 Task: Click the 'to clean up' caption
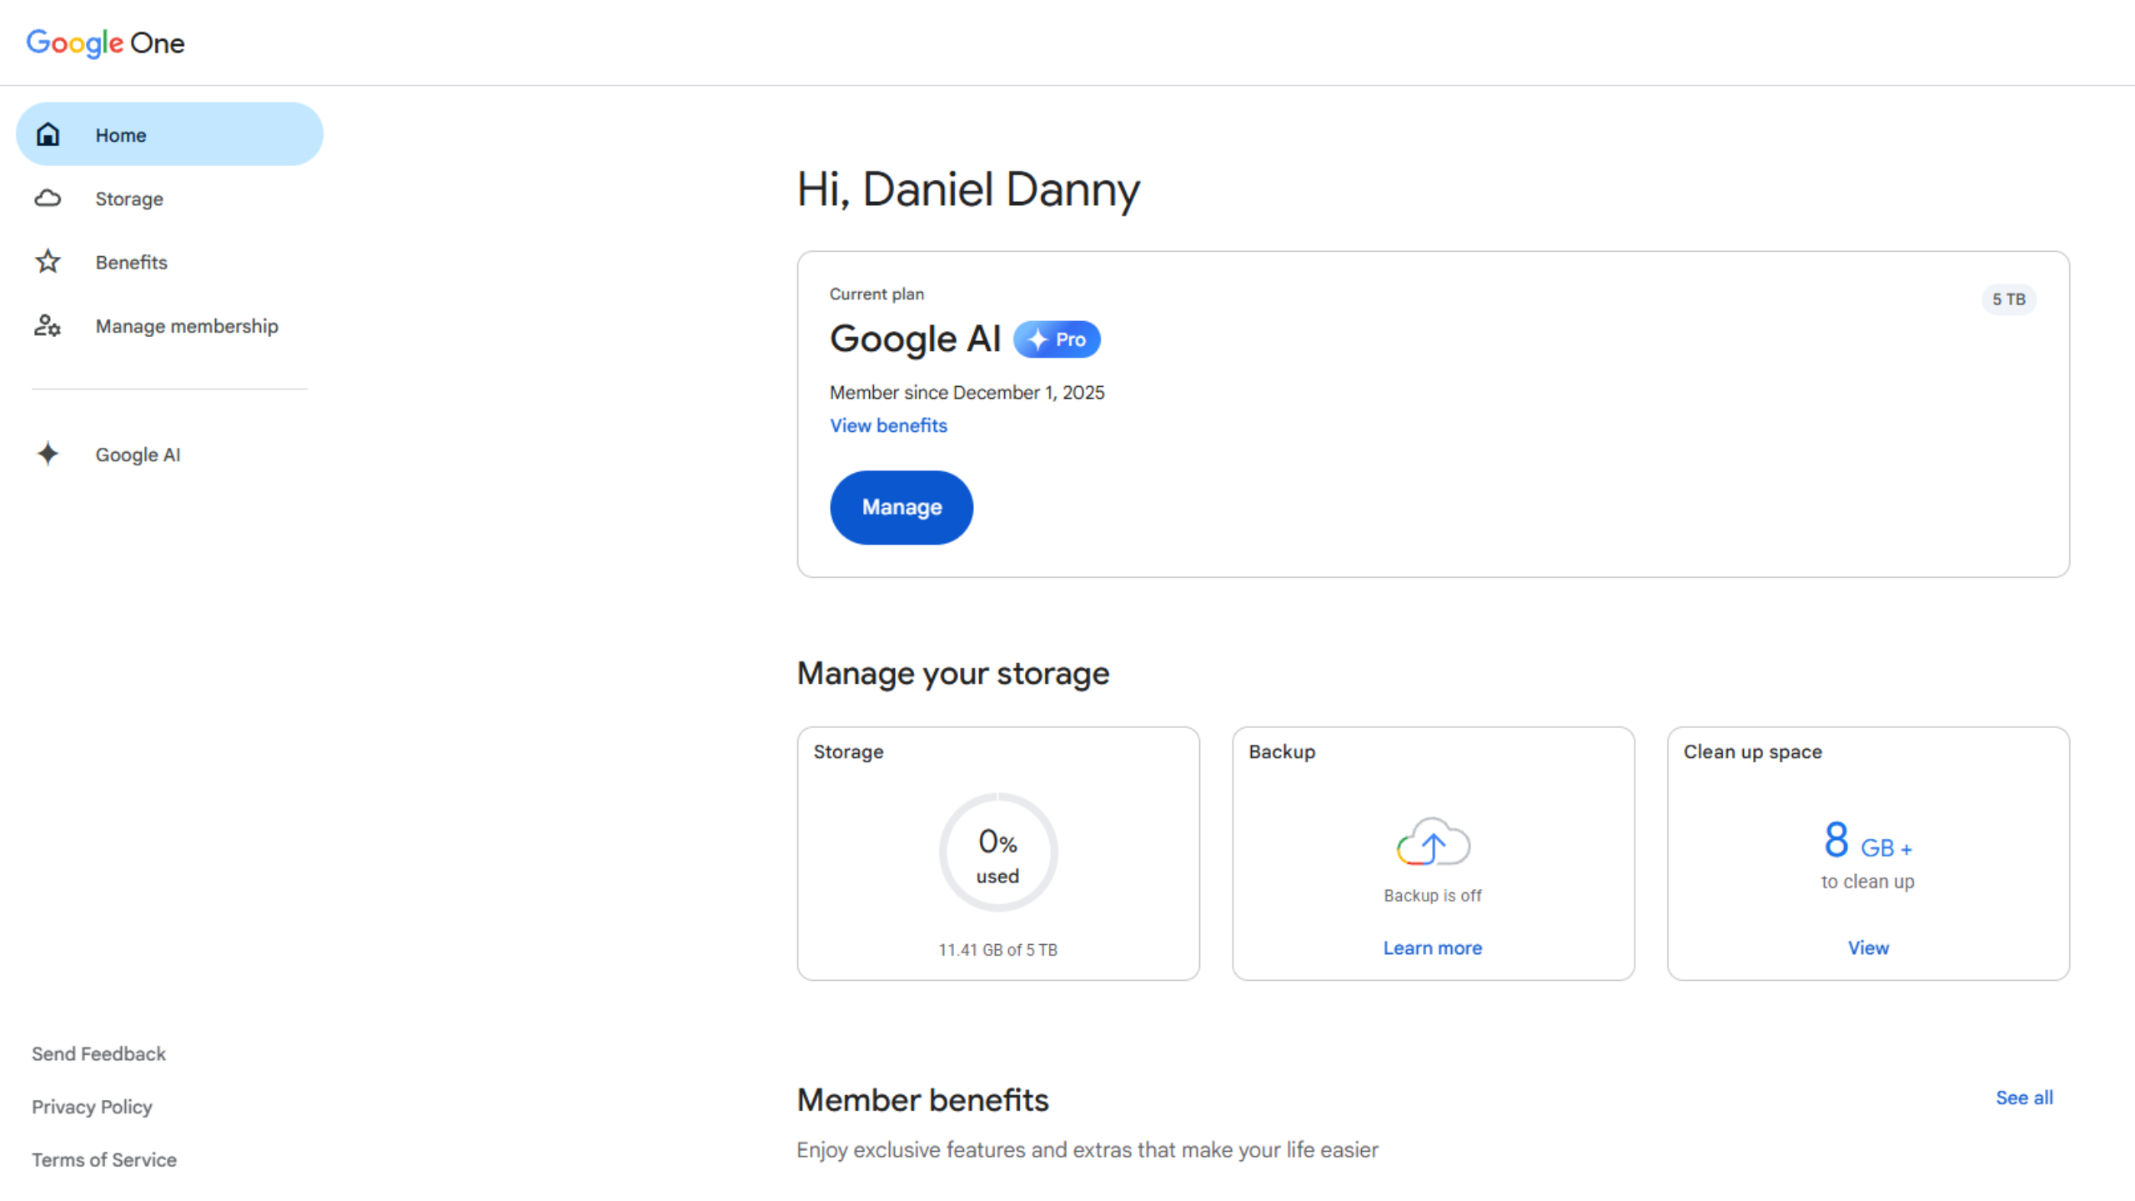pos(1867,882)
